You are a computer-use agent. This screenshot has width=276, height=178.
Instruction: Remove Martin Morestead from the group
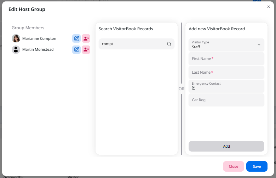point(86,50)
